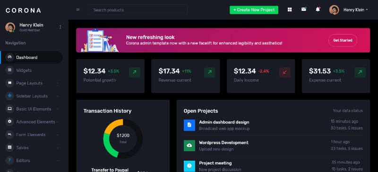The width and height of the screenshot is (378, 172).
Task: Click the green donut chart segment
Action: point(109,146)
